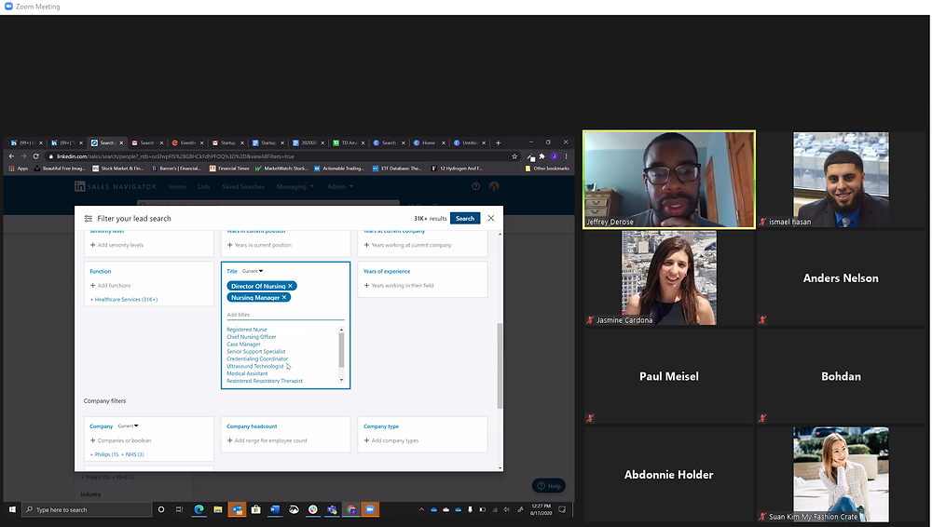
Task: Open Cortana from the taskbar
Action: [x=161, y=509]
